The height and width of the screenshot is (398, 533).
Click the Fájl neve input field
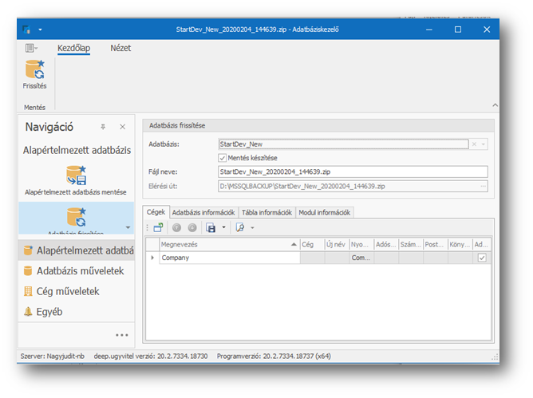click(x=352, y=171)
